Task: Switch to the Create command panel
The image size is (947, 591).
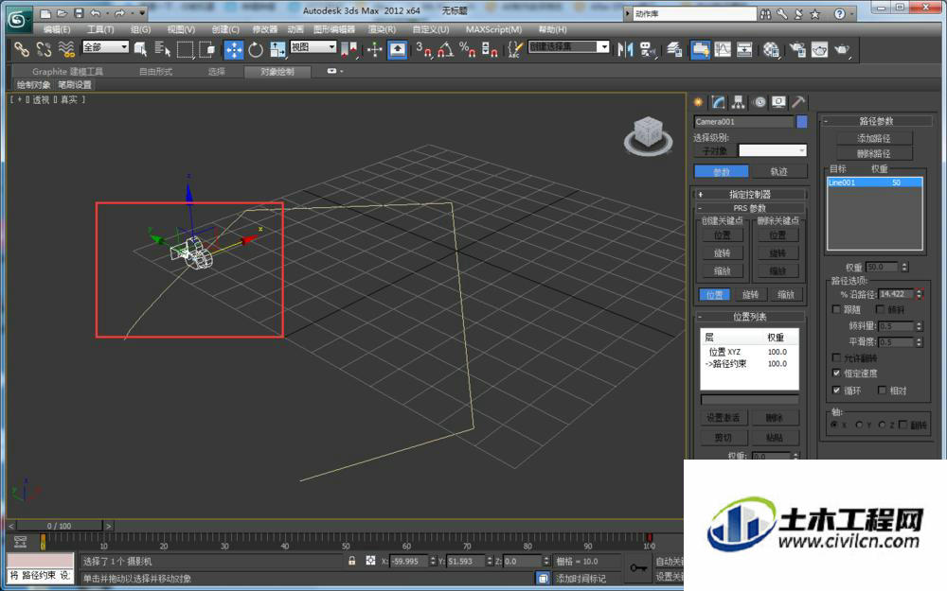Action: [x=699, y=102]
